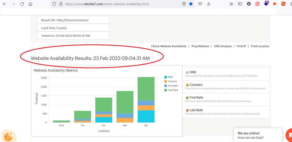Click the 2,500 y-axis value

pos(44,78)
